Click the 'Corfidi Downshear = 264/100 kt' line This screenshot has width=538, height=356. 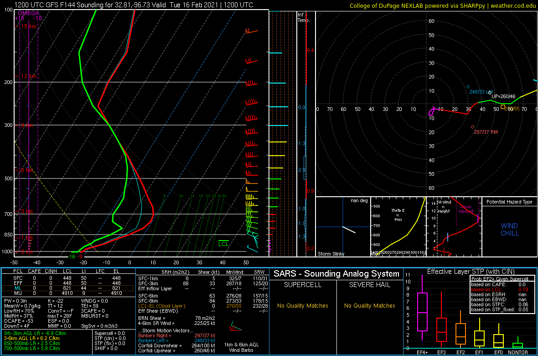pos(177,346)
